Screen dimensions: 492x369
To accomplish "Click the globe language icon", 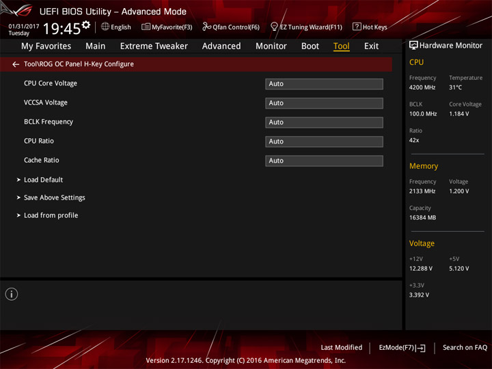I will point(105,27).
